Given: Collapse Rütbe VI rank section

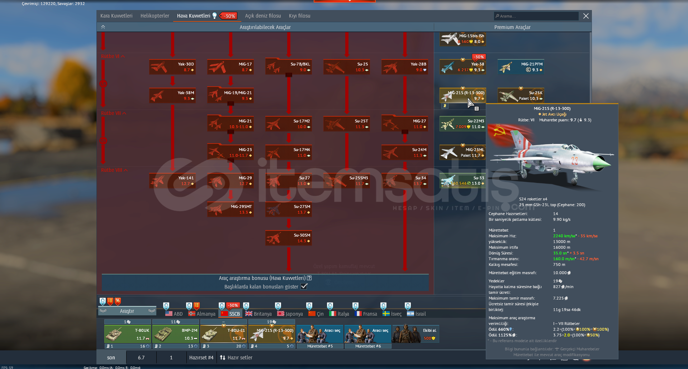Looking at the screenshot, I should tap(113, 56).
